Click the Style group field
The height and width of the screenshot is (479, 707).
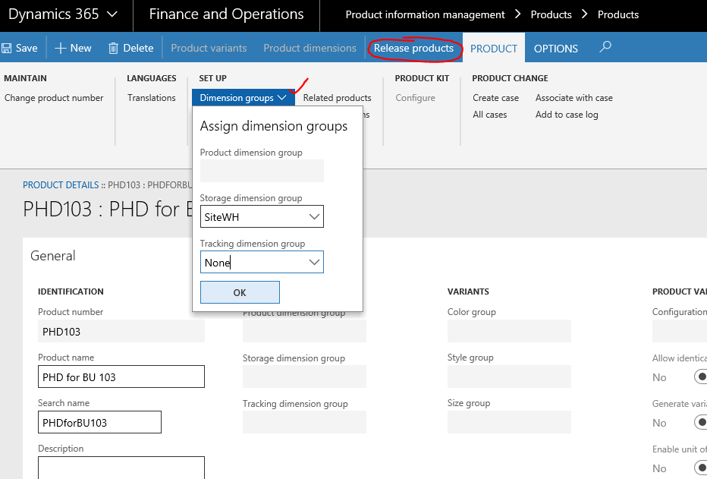coord(509,377)
